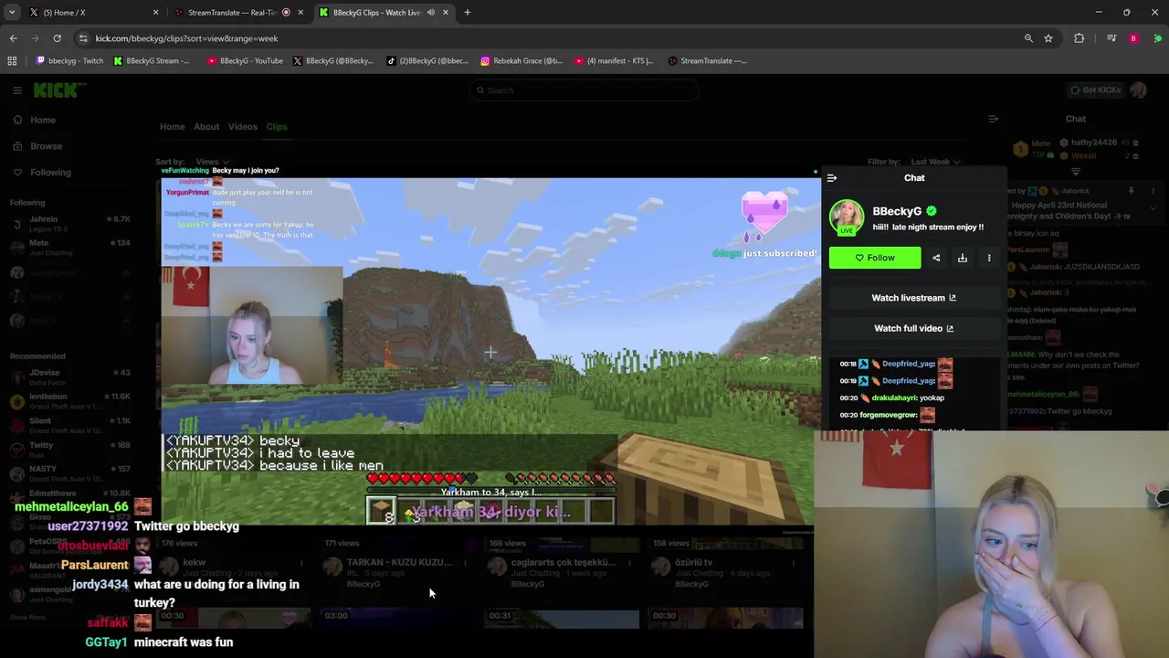Open the recommended lordkebun channel
Image resolution: width=1169 pixels, height=658 pixels.
point(71,401)
